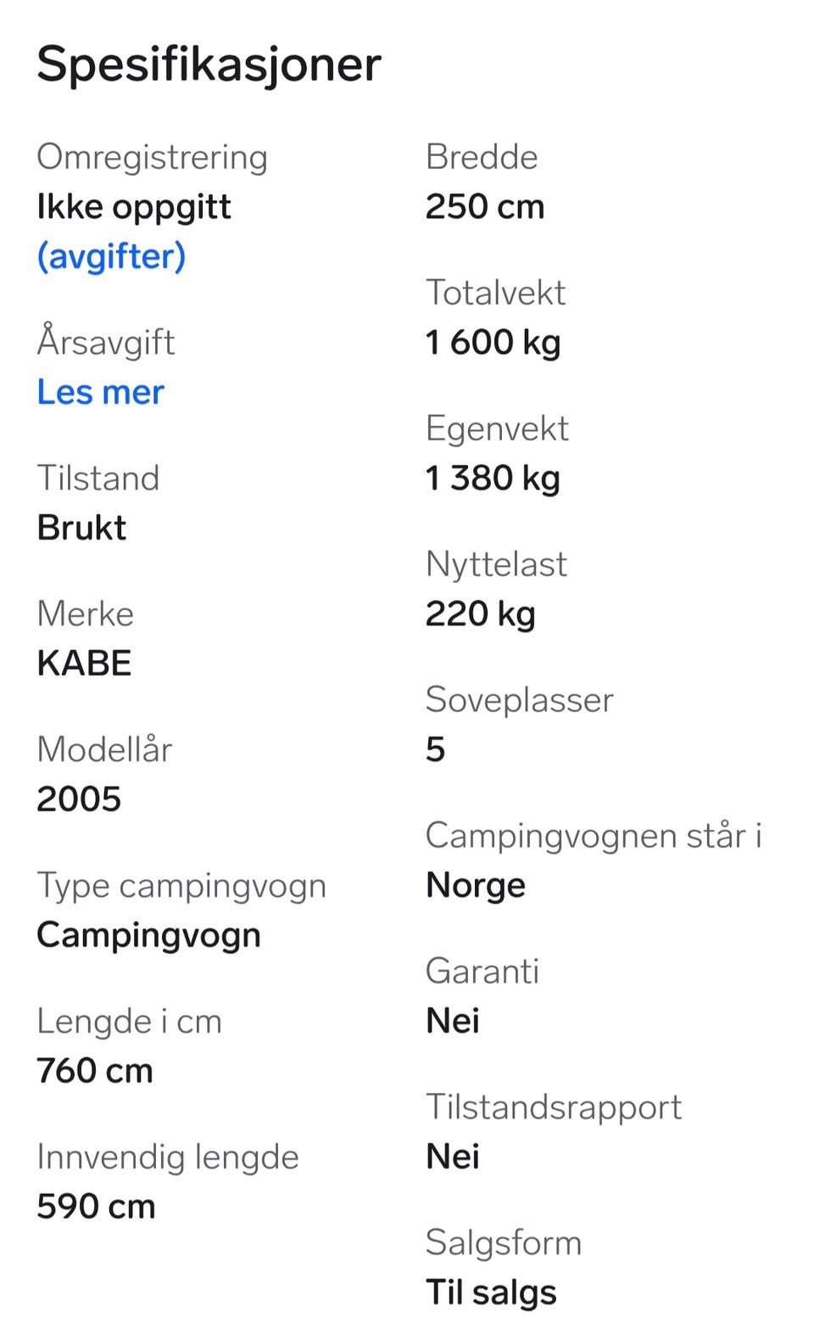Click the Egenvekt 1 380 kg value
Screen dimensions: 814x1328
(x=493, y=479)
